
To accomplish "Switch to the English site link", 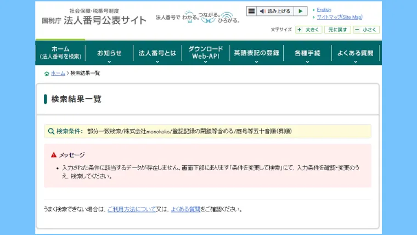I will pos(324,9).
